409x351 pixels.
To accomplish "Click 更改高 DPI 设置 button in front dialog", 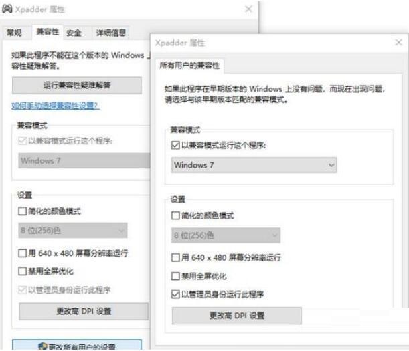I will 237,316.
